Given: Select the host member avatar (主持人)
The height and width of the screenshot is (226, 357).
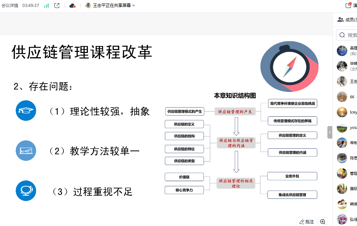Looking at the screenshot, I should pos(342,66).
